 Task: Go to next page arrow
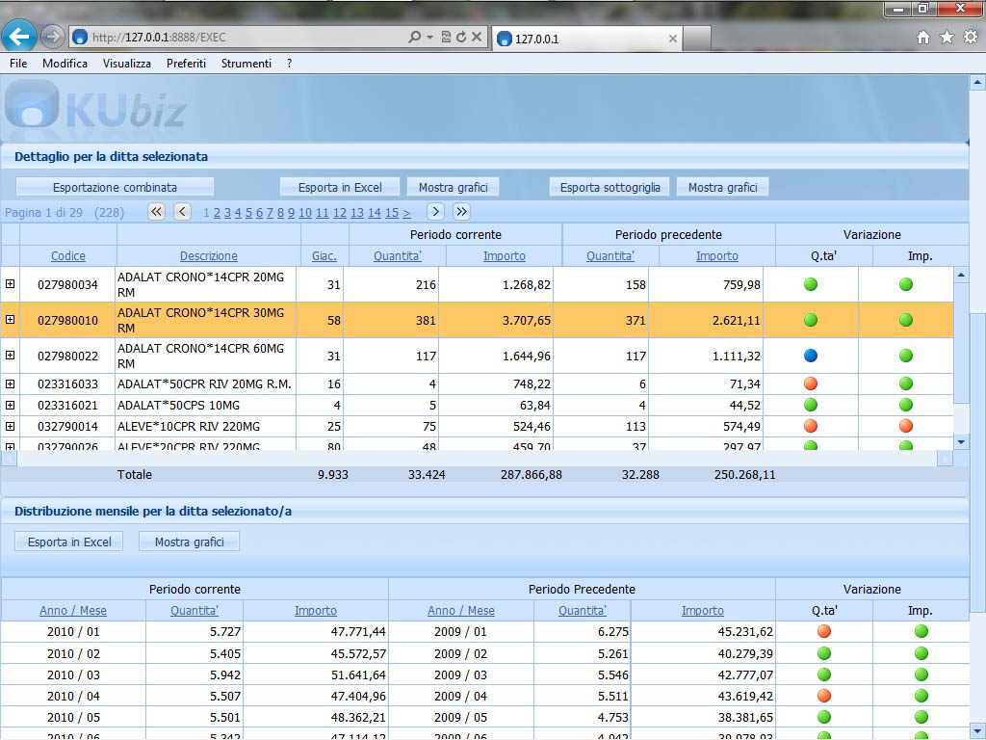(435, 212)
